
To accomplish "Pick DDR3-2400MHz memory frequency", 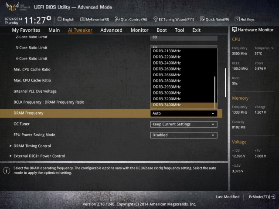I will [183, 63].
